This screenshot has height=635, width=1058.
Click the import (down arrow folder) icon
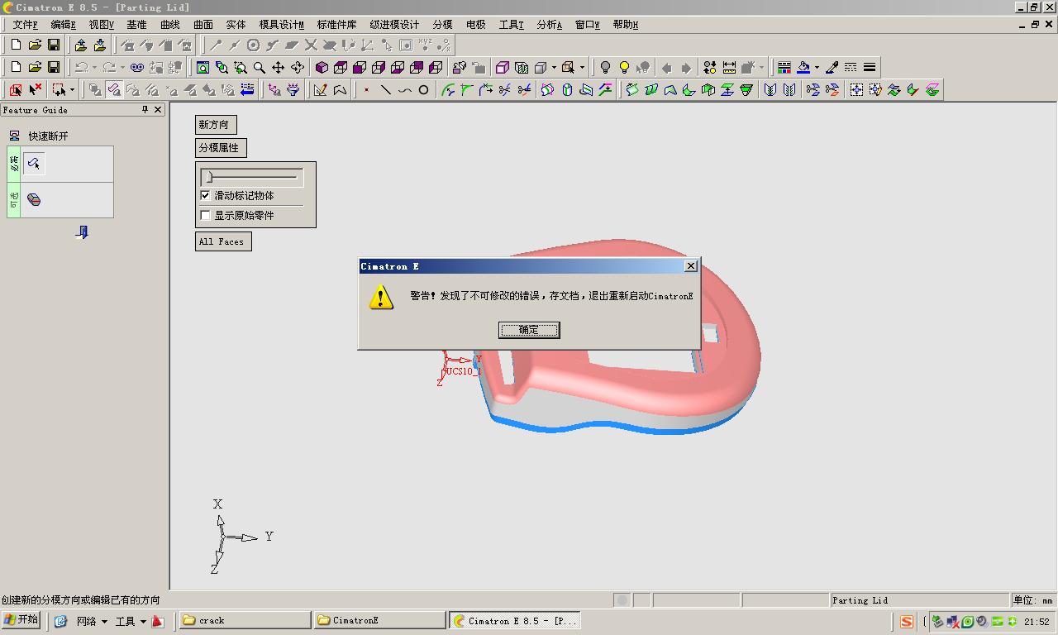(99, 45)
